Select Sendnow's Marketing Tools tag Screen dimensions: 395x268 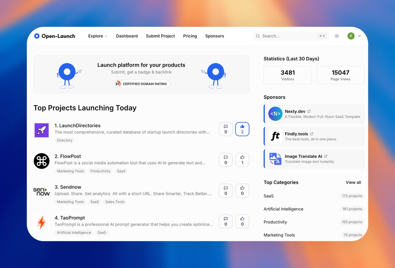70,202
